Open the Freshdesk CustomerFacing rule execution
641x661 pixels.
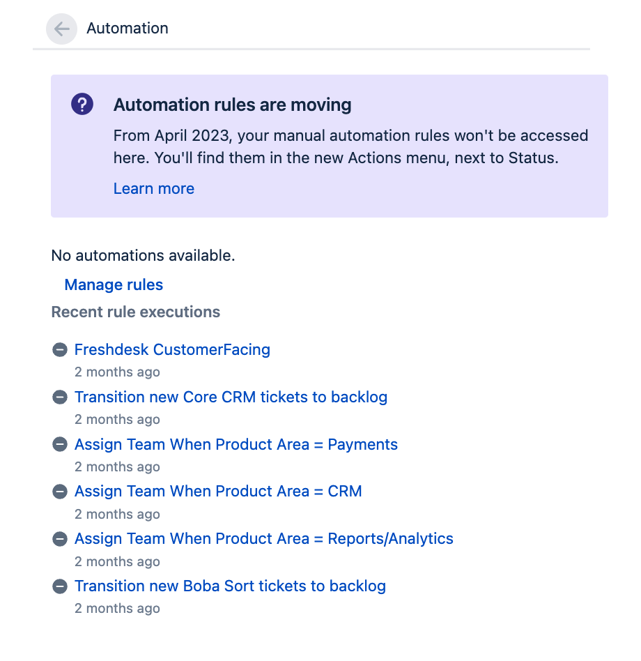tap(172, 349)
